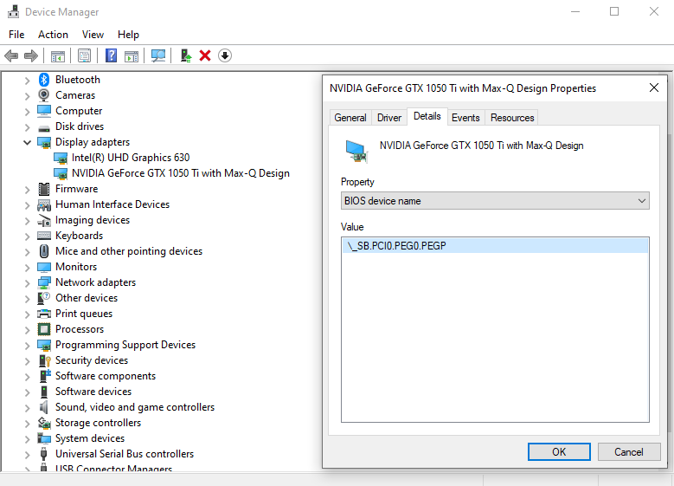Click the Back arrow in toolbar
The height and width of the screenshot is (486, 674).
(x=11, y=55)
